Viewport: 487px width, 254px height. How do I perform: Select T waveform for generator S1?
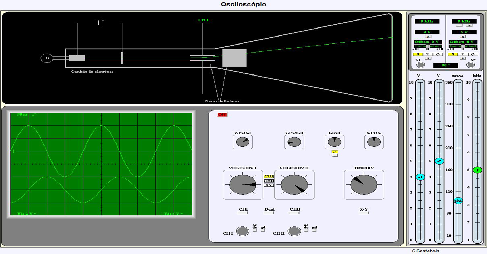click(428, 54)
